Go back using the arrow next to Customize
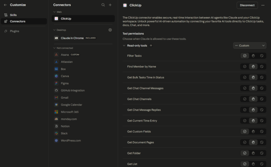Viewport: 271px width, 167px height. click(5, 5)
